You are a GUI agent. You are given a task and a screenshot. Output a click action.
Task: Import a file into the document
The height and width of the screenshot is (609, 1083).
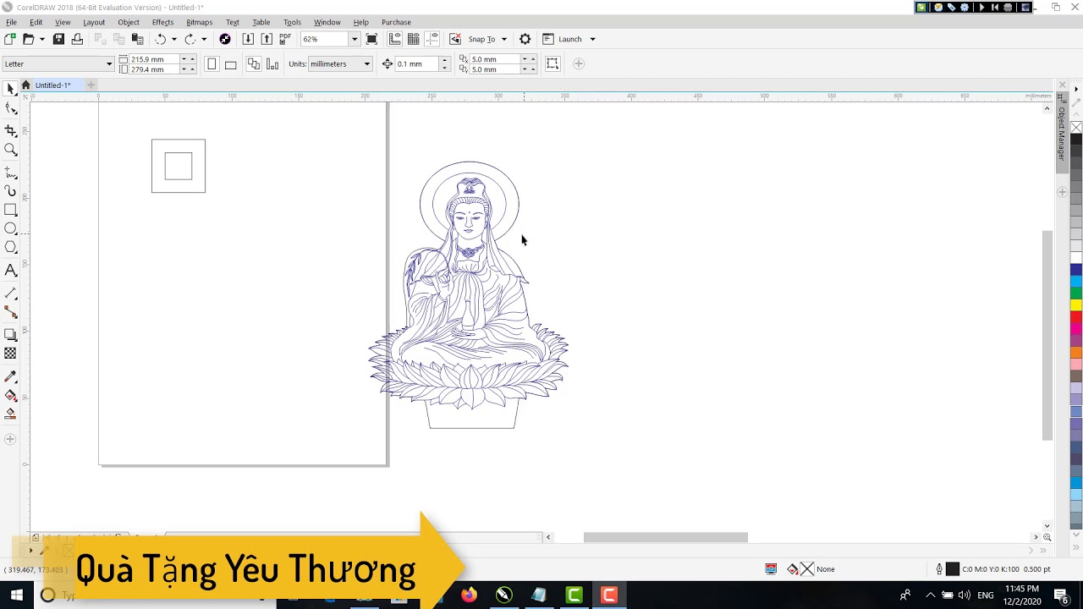pos(248,39)
